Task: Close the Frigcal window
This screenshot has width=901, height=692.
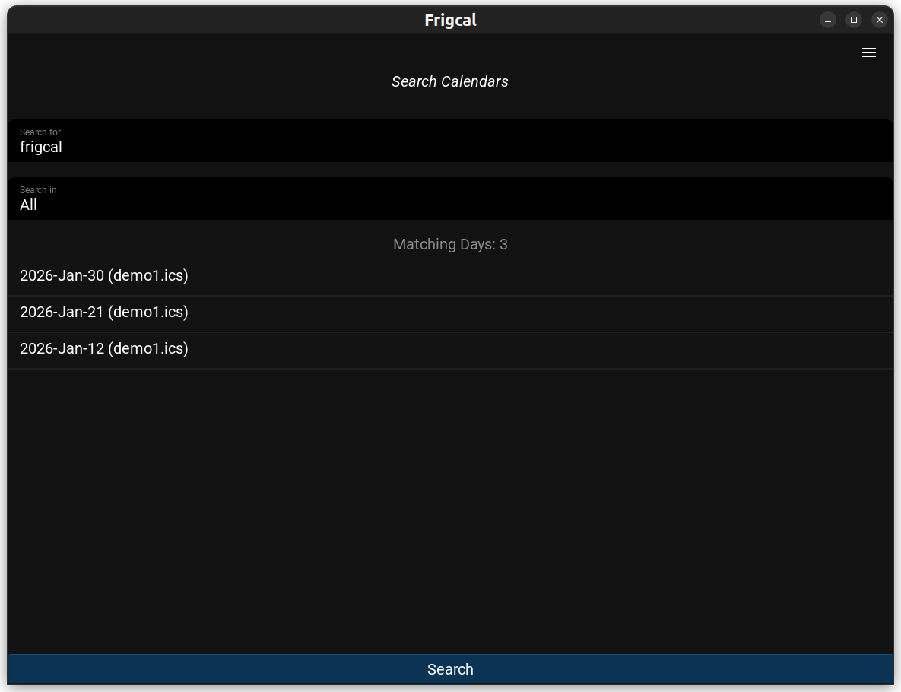Action: coord(879,20)
